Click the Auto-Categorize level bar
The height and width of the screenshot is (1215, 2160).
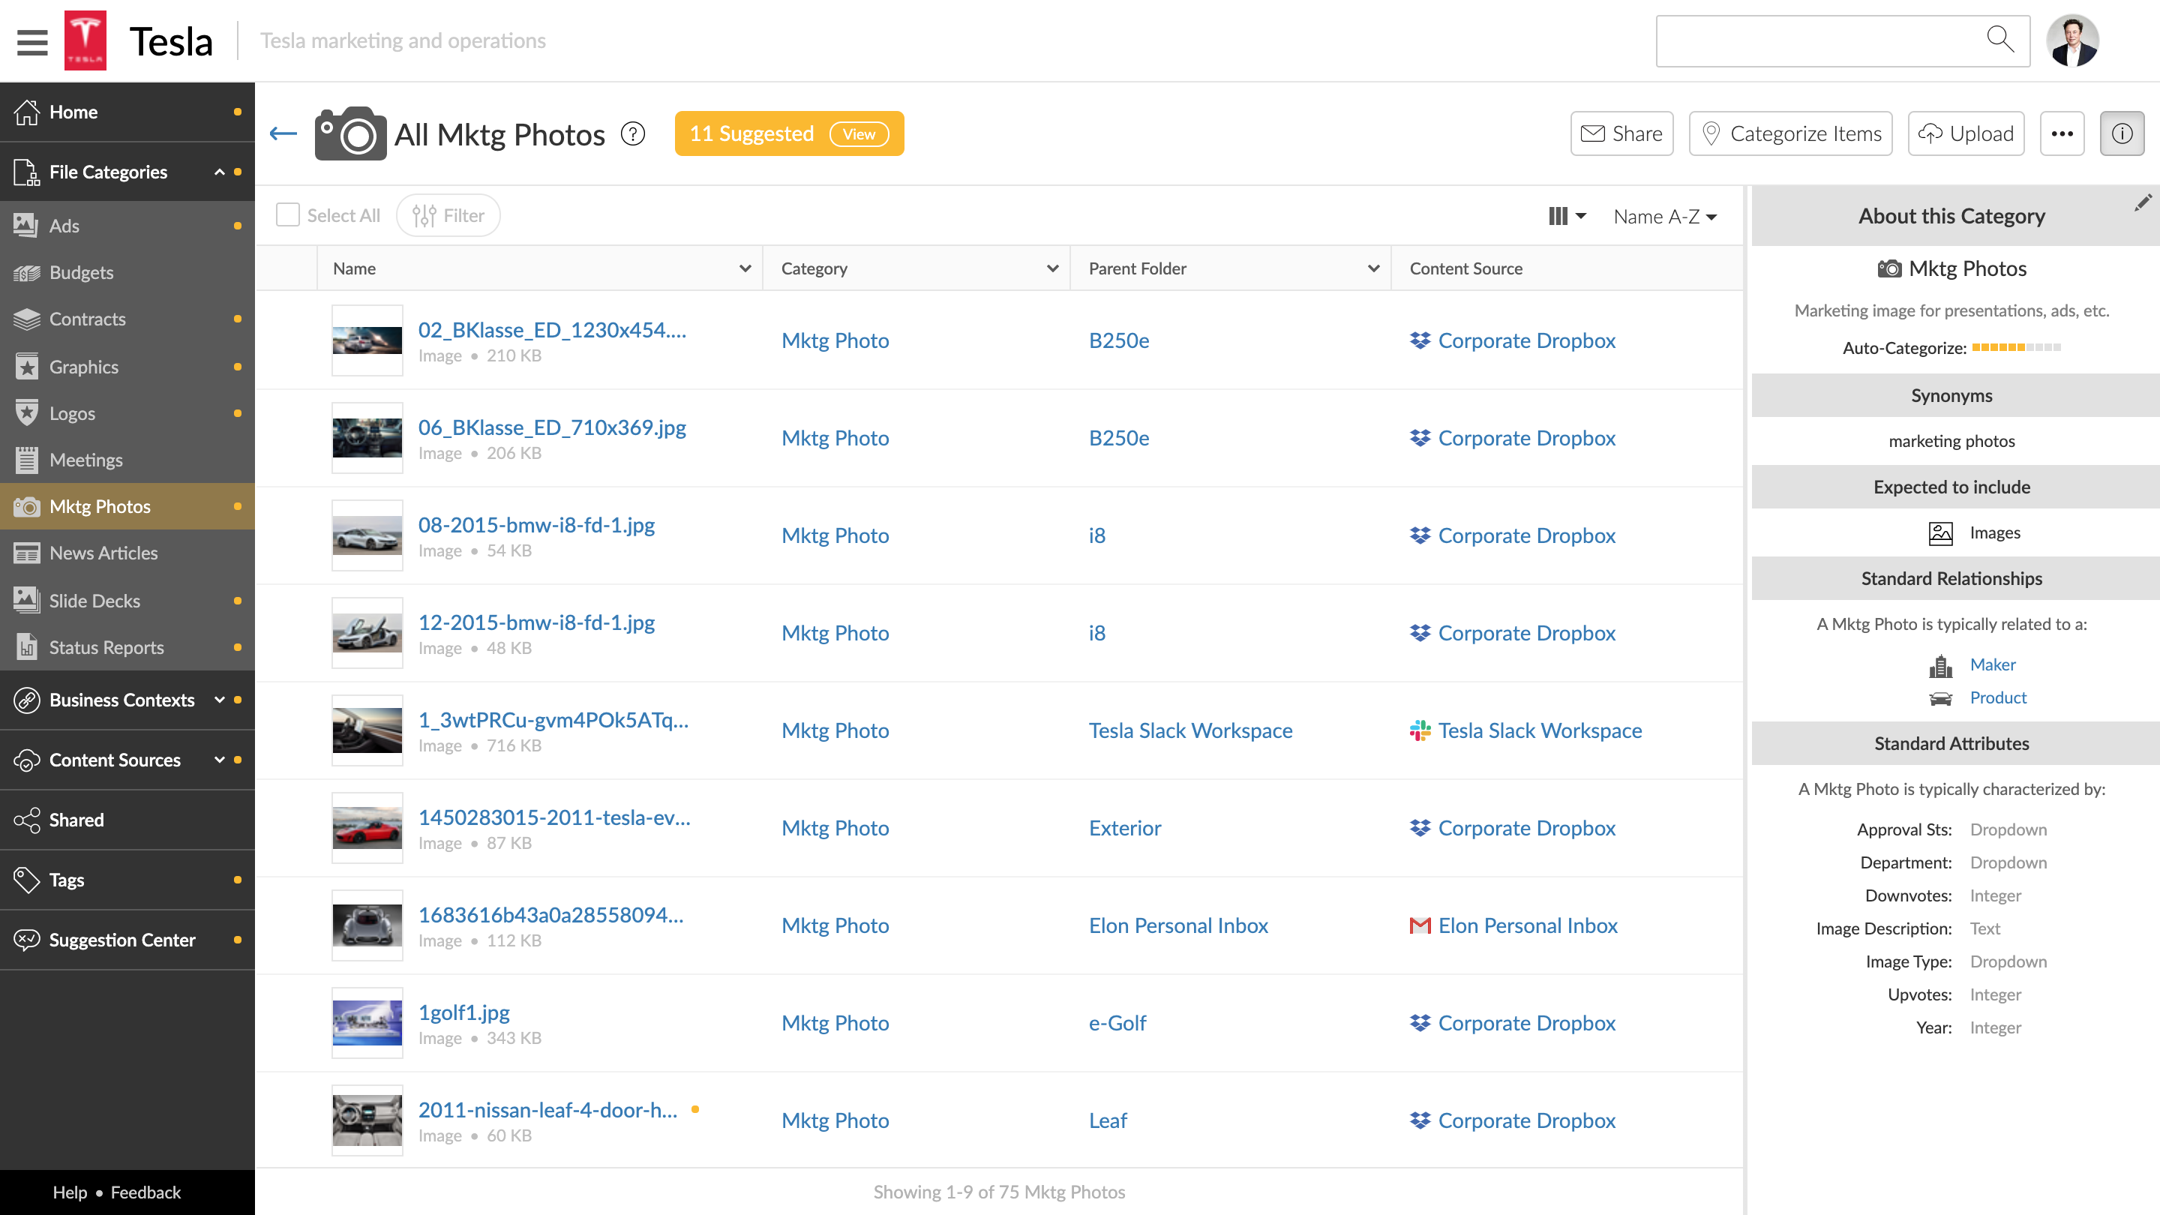(x=2016, y=347)
